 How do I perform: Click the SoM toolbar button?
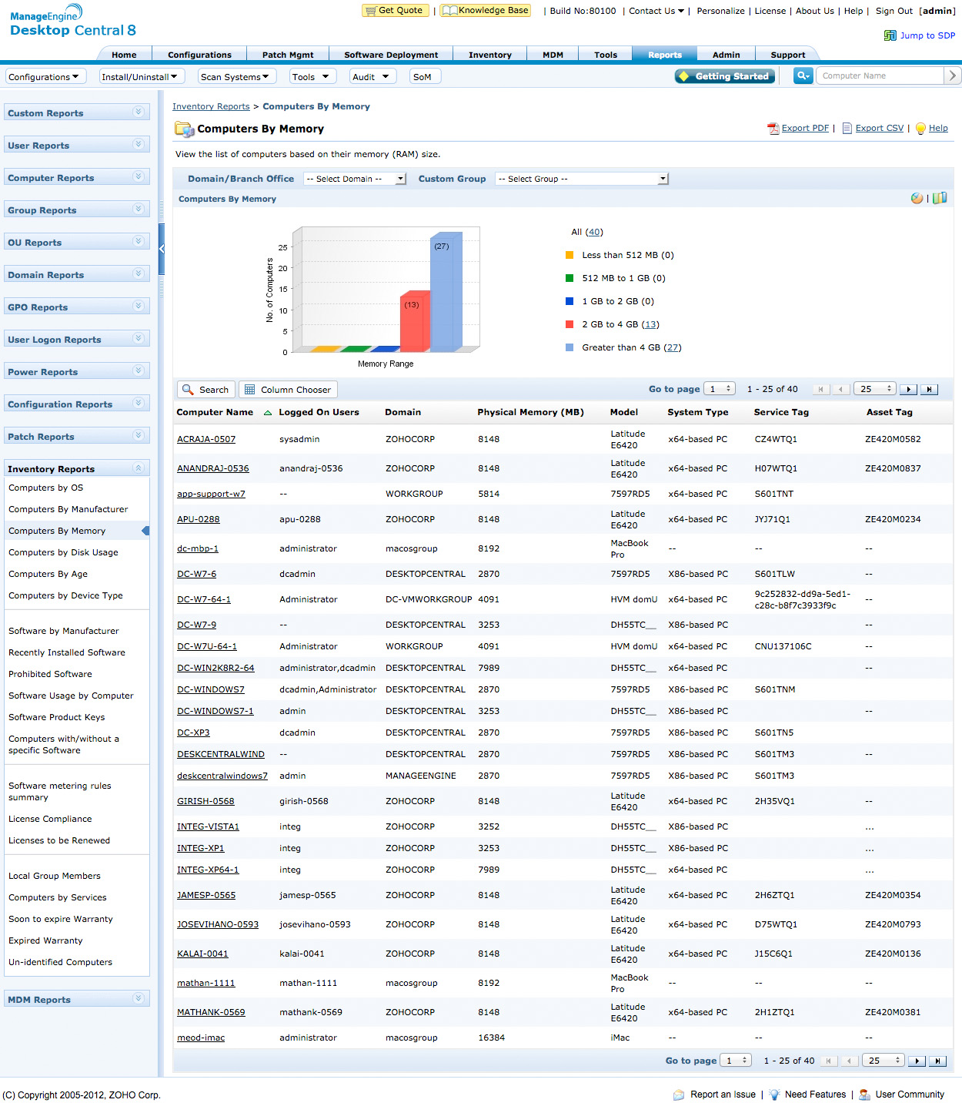tap(423, 77)
